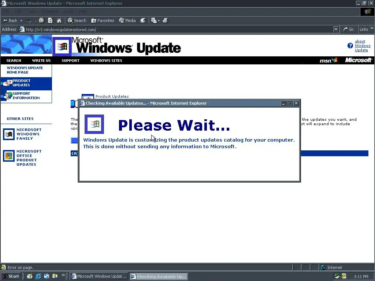Click the Forward arrow toolbar button

(29, 21)
